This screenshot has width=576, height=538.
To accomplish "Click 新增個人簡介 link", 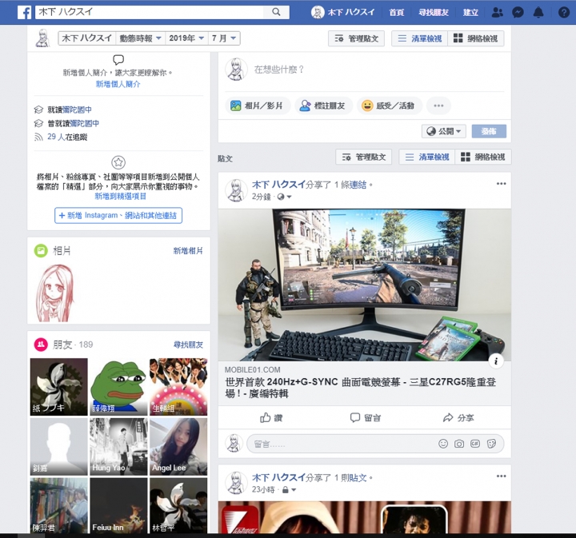I will (x=118, y=84).
